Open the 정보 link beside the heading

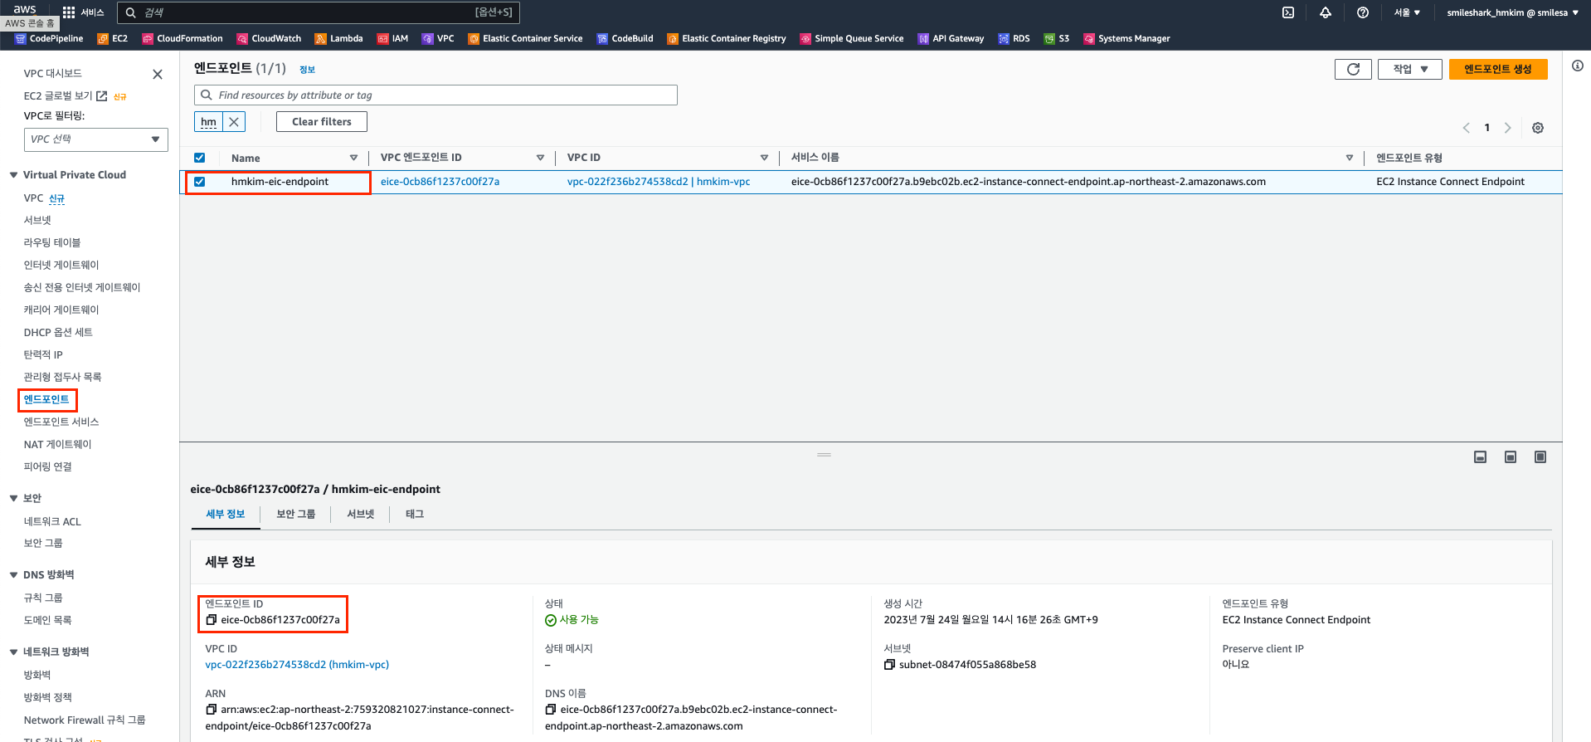308,70
